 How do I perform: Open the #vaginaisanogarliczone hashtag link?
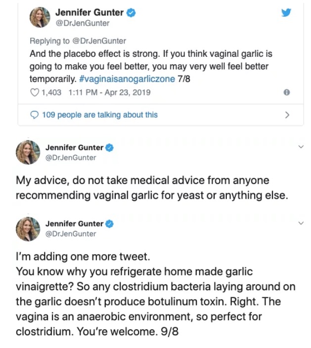click(127, 79)
